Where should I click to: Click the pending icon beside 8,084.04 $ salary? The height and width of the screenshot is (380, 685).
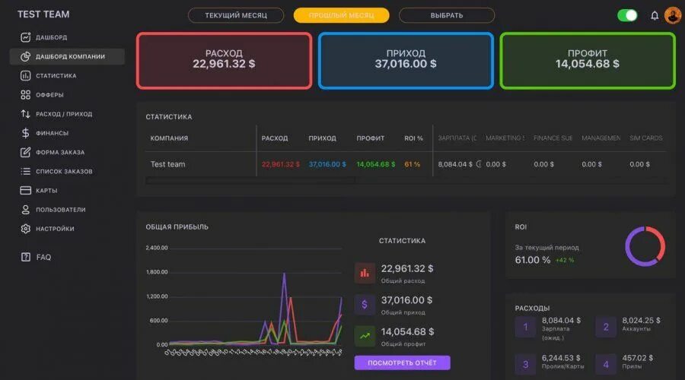(x=479, y=164)
